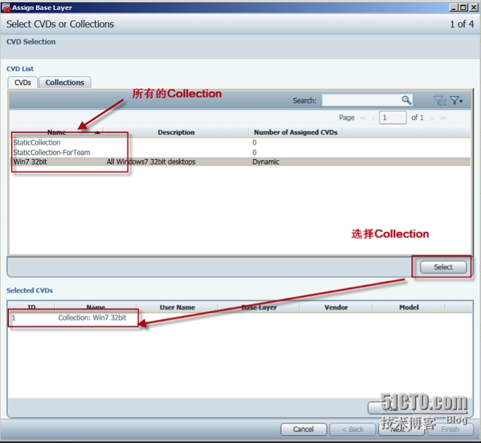Click the Model column header

pyautogui.click(x=408, y=307)
